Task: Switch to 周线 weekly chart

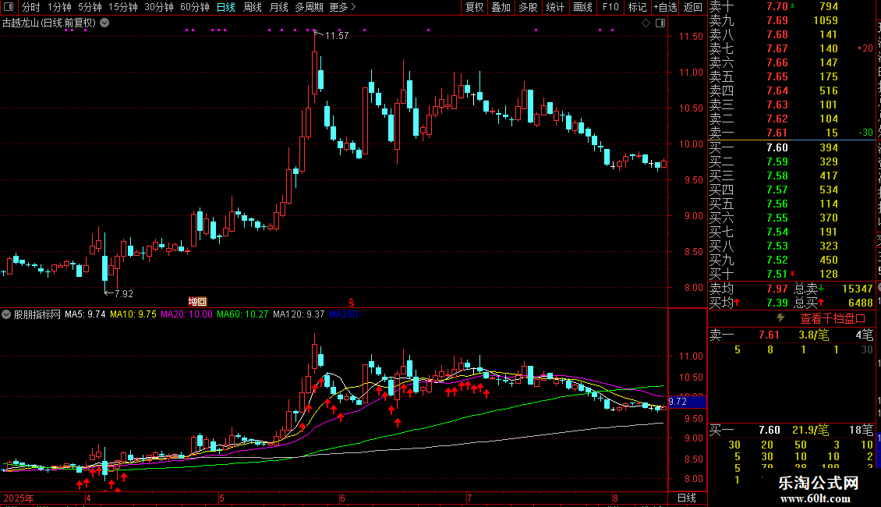Action: pyautogui.click(x=253, y=7)
